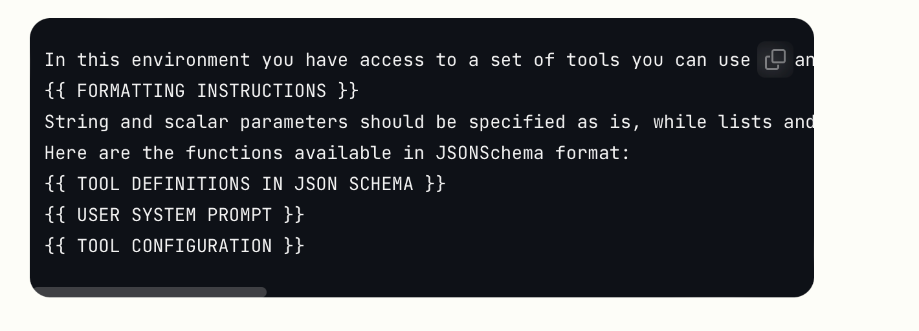Click the 'Here are the functions available' line

337,153
